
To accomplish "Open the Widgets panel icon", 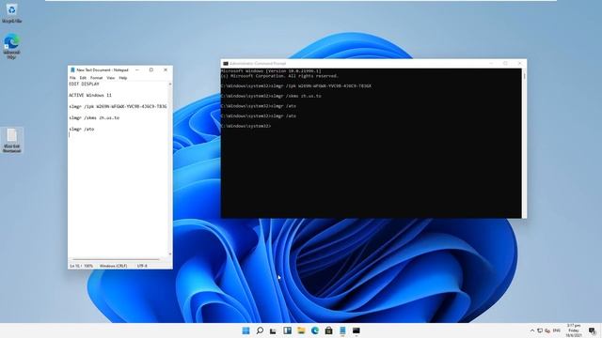I will coord(287,330).
